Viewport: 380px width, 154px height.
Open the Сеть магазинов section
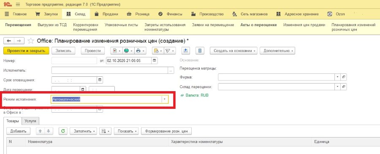click(x=250, y=14)
